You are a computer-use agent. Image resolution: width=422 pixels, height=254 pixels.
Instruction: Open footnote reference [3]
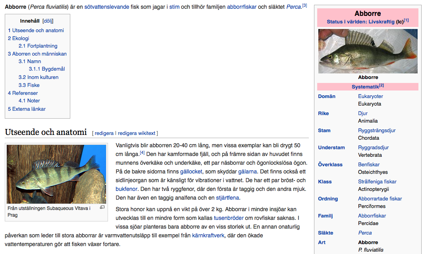[x=304, y=6]
